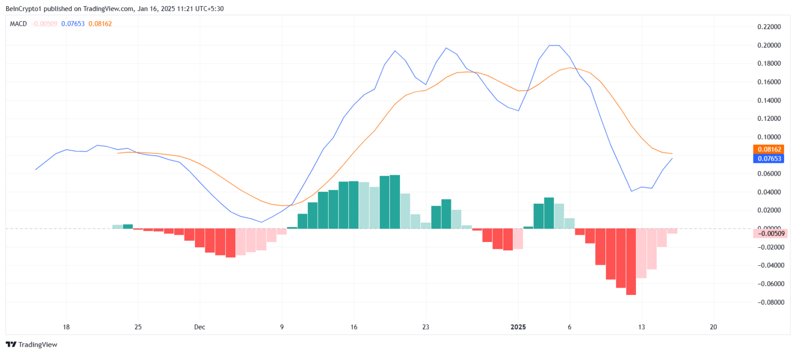Viewport: 796px width, 354px height.
Task: Click the 0.12000 axis label
Action: [770, 119]
